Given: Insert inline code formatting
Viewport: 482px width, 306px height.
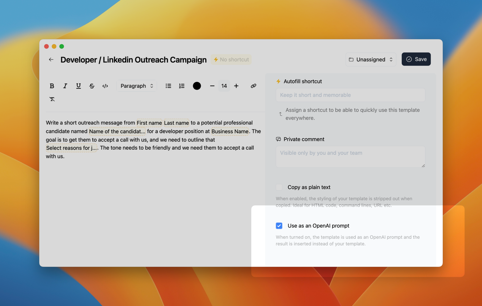Looking at the screenshot, I should (x=105, y=86).
